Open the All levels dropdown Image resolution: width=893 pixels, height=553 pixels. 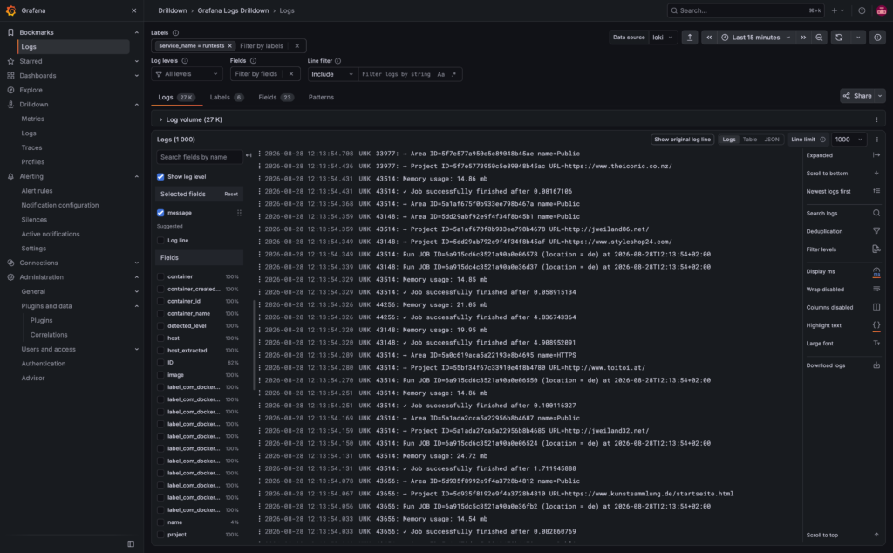(187, 74)
